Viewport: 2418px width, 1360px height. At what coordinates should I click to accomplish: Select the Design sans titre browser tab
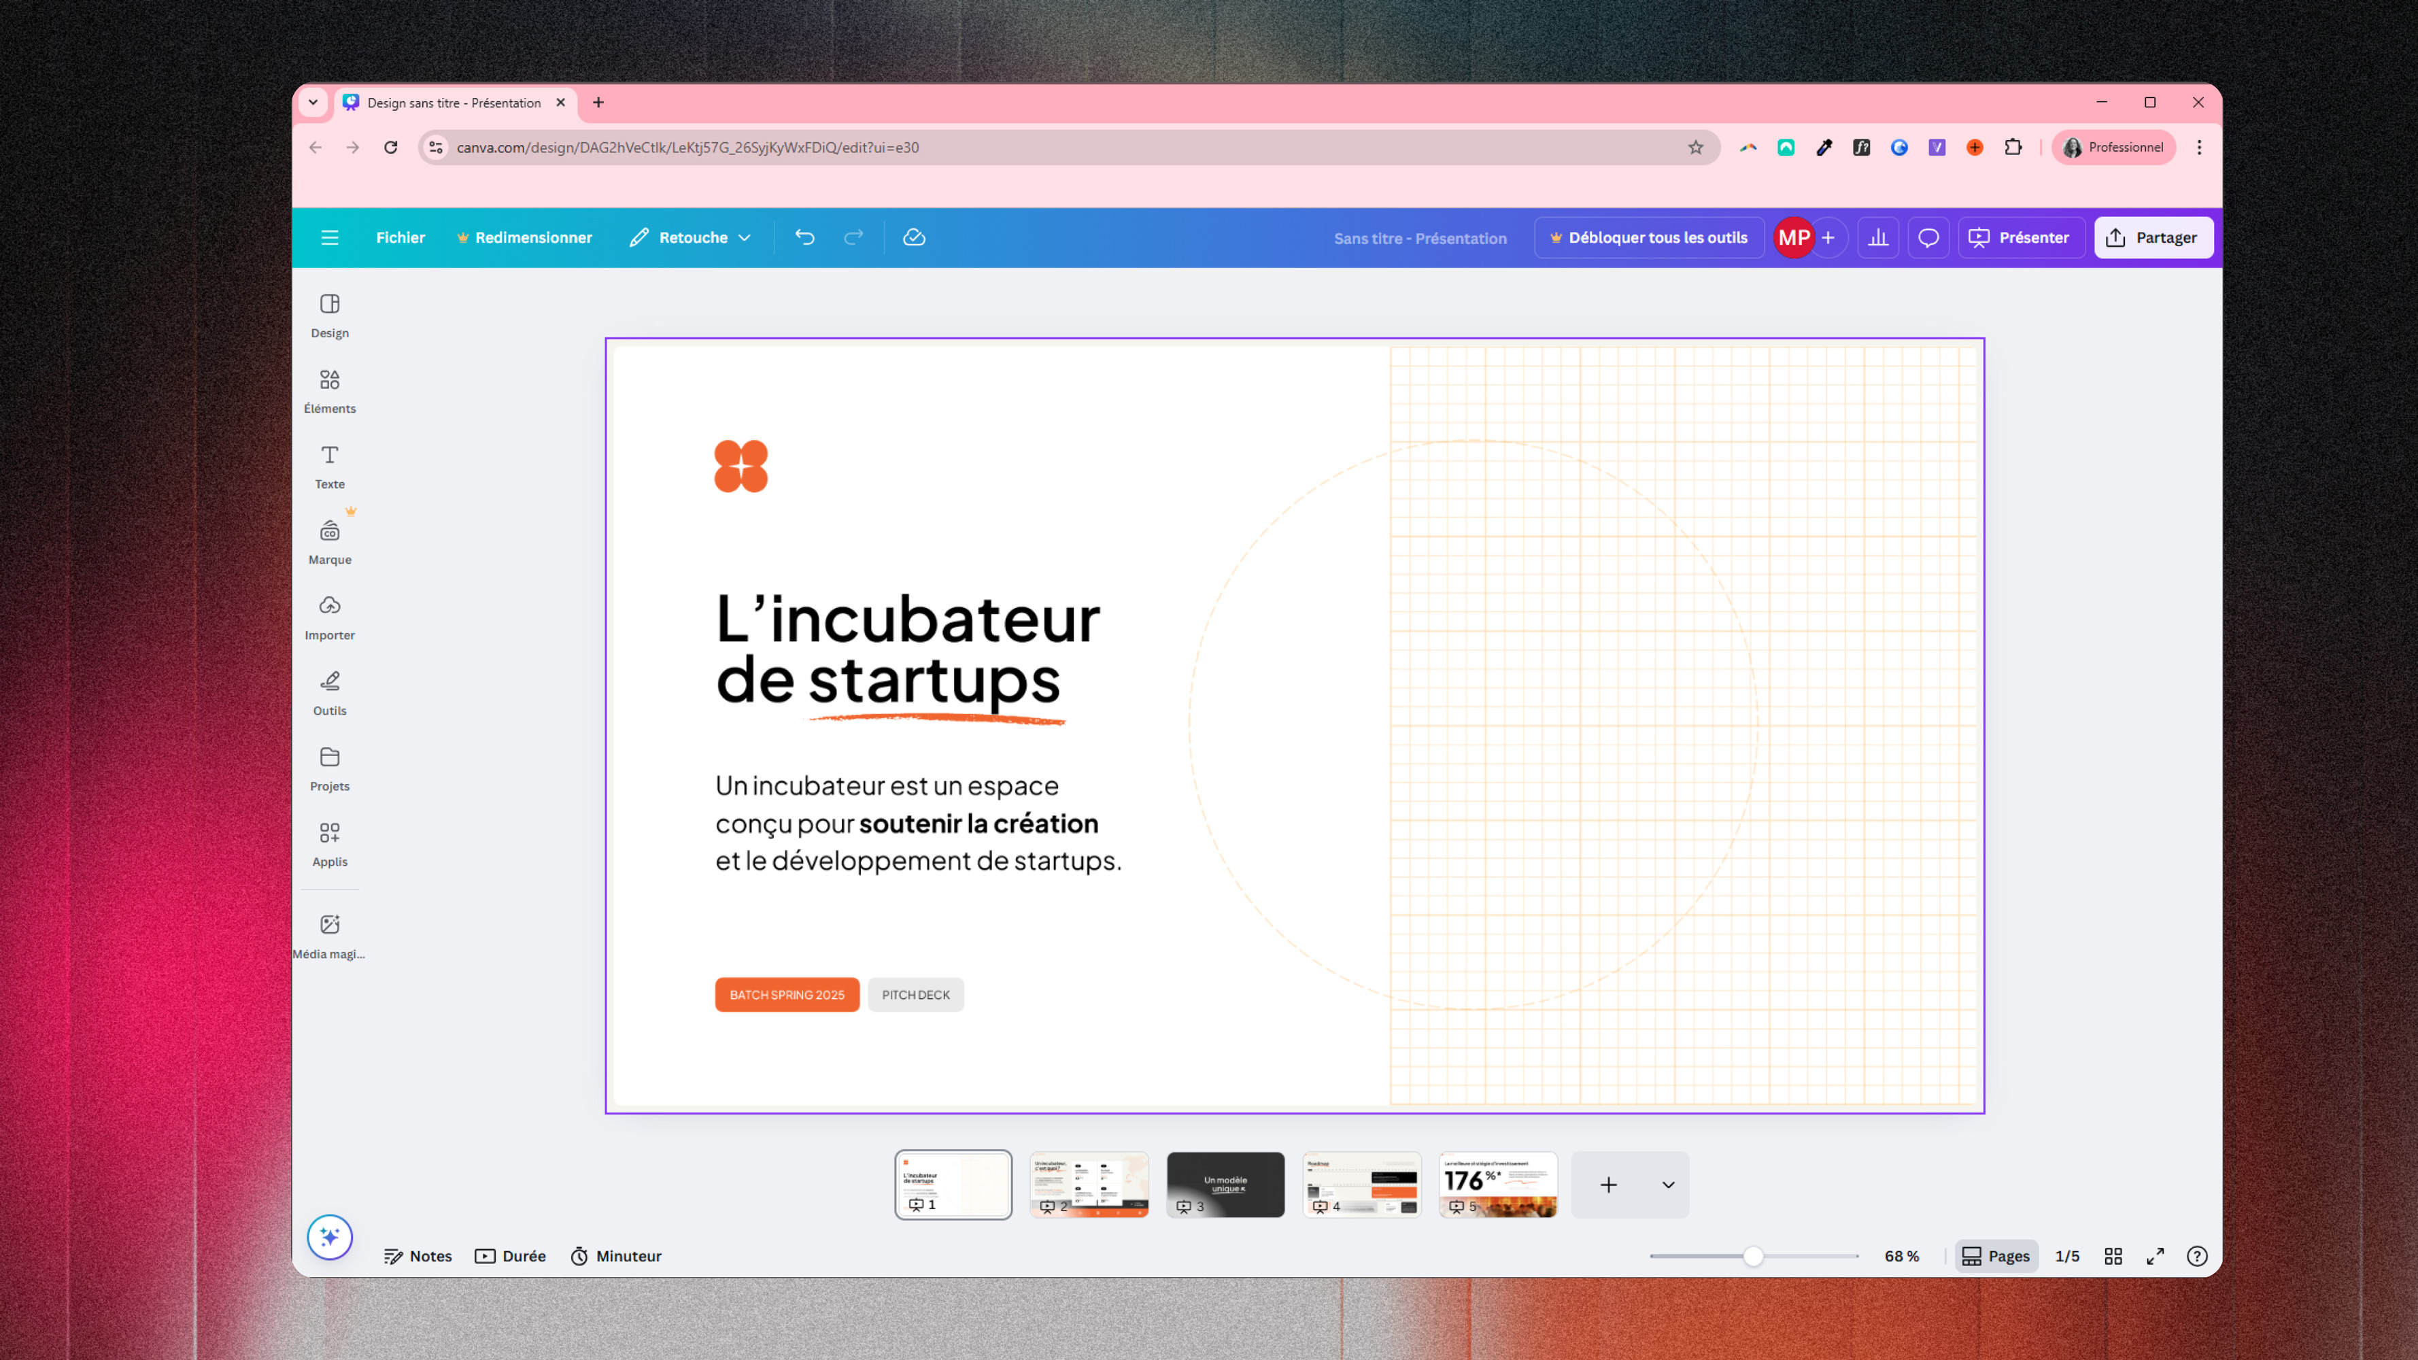[x=454, y=102]
